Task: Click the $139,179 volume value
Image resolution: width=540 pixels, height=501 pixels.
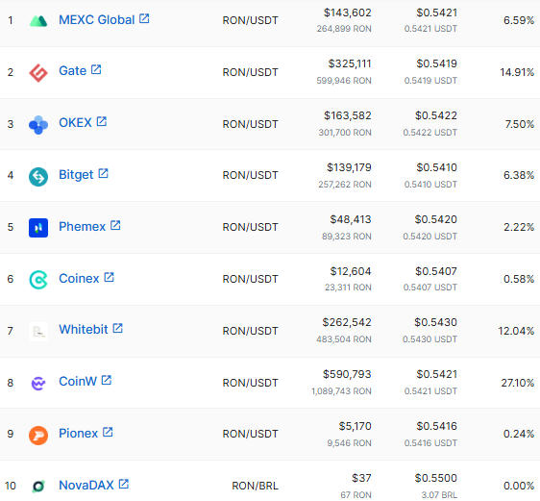Action: click(x=349, y=167)
